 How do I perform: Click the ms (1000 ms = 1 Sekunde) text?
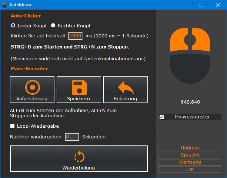tap(117, 36)
